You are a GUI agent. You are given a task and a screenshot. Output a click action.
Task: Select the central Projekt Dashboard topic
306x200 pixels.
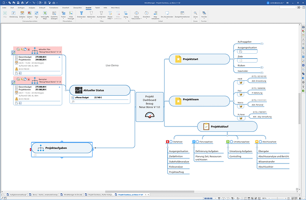(x=150, y=107)
